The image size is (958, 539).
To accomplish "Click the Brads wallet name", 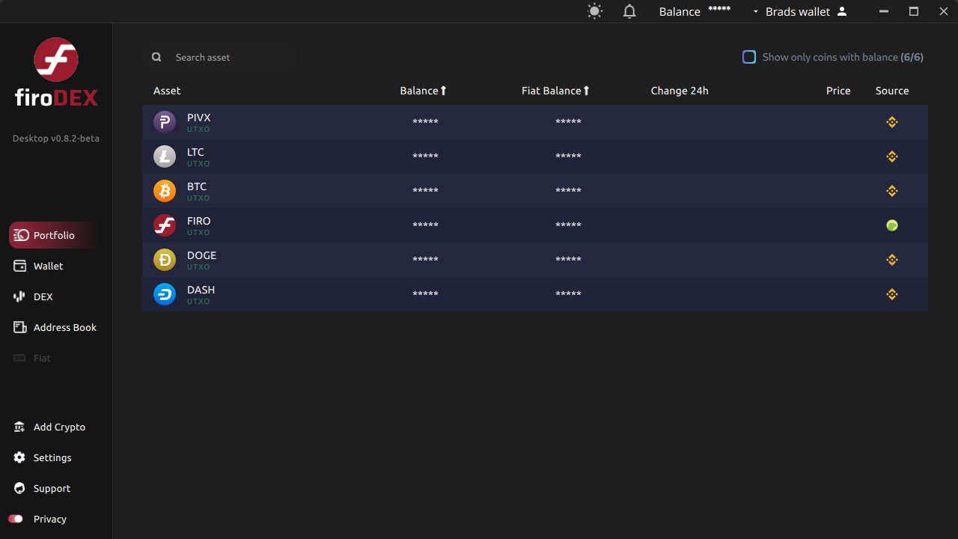I will tap(798, 11).
